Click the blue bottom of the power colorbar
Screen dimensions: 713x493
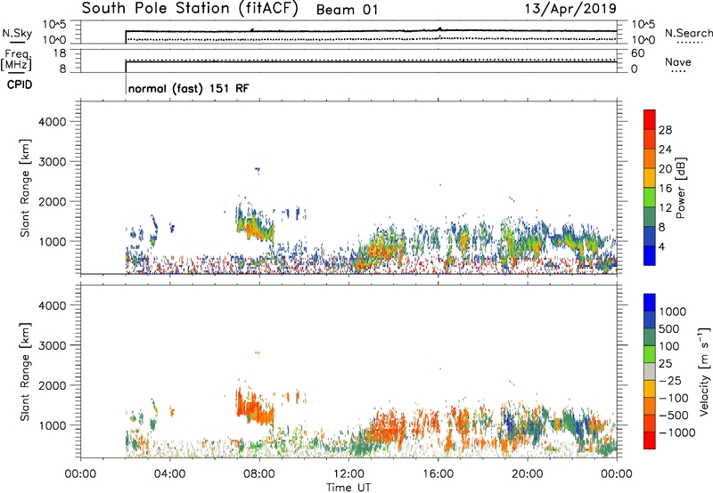tap(650, 255)
